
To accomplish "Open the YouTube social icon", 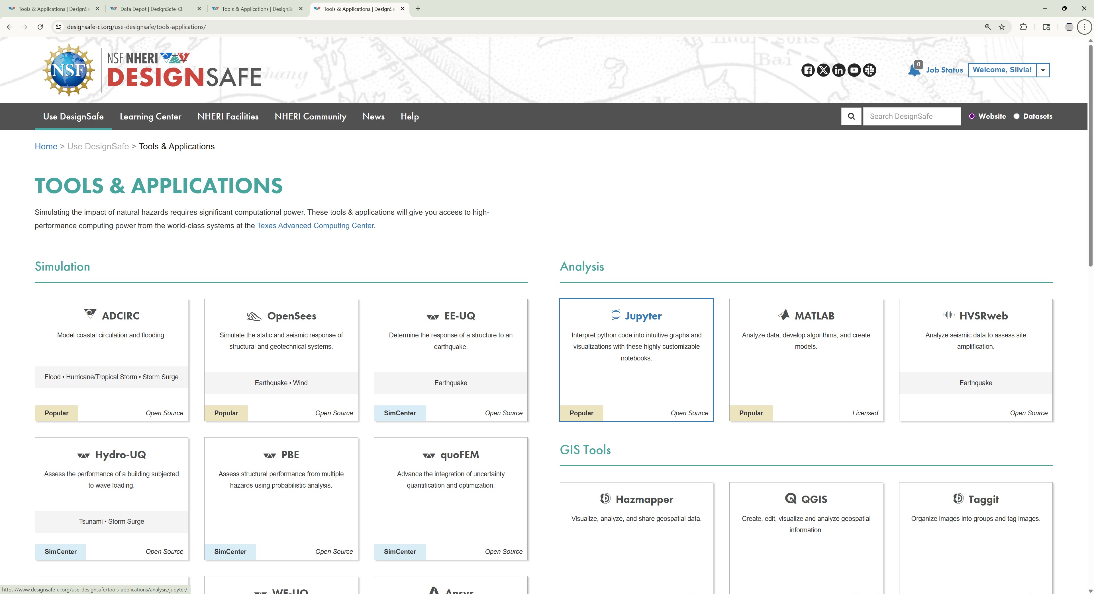I will click(x=854, y=70).
